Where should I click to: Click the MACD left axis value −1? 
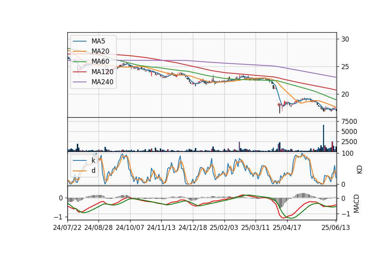point(58,217)
